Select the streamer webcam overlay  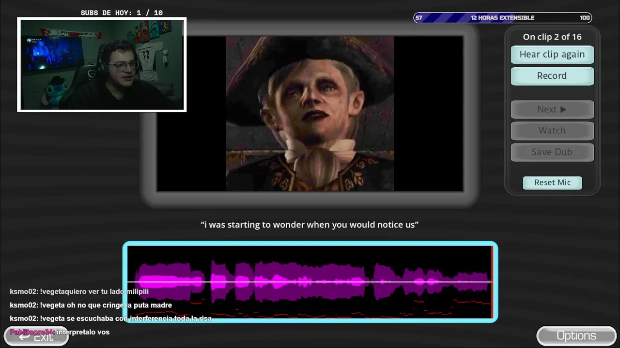tap(102, 65)
